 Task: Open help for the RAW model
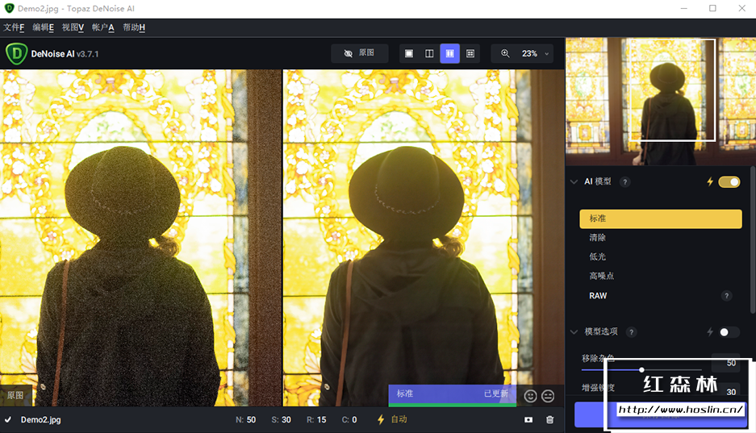point(727,296)
